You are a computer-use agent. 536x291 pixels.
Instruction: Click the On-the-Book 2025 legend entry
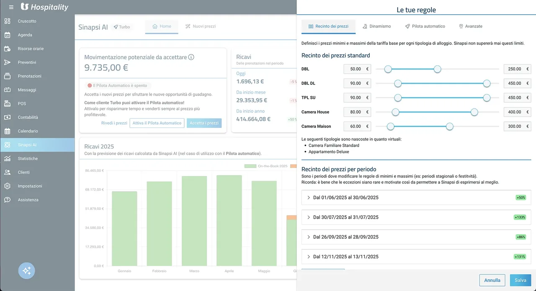coord(266,166)
